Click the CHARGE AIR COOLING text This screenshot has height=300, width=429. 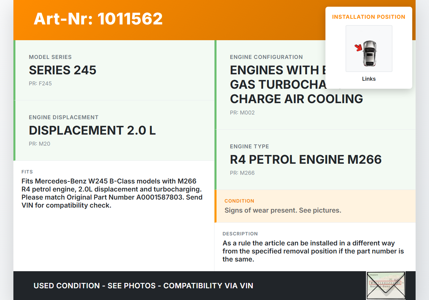pyautogui.click(x=296, y=99)
